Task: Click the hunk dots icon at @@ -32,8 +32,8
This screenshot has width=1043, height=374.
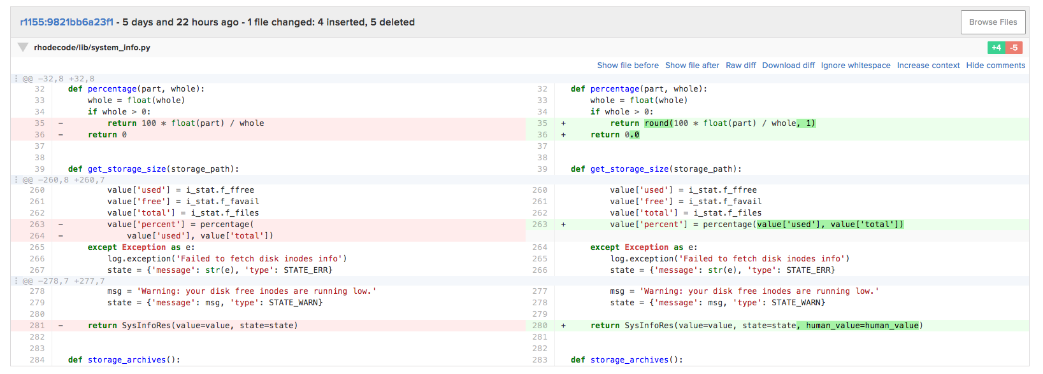Action: click(17, 79)
